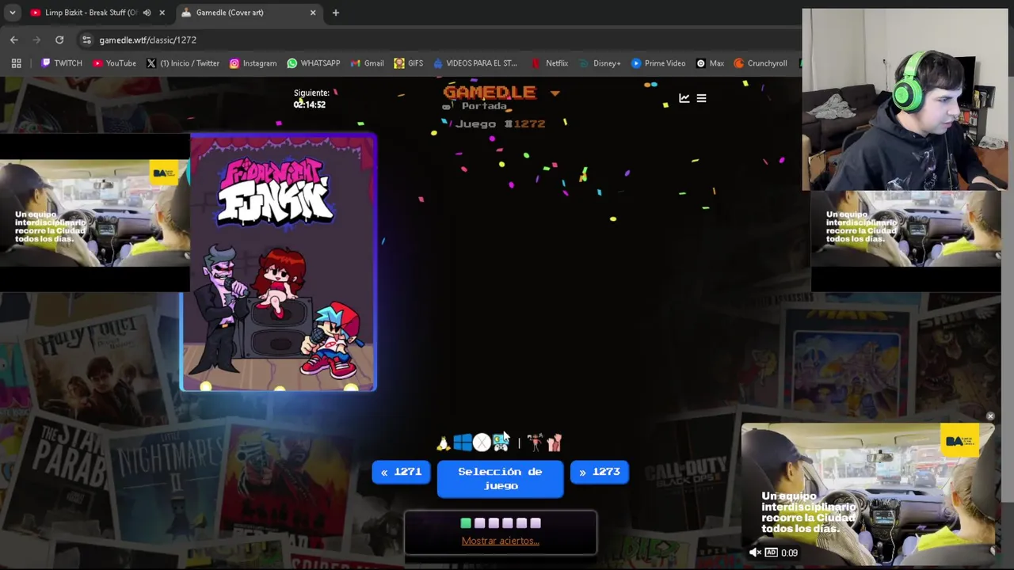The height and width of the screenshot is (570, 1014).
Task: Open the GIFS bookmark
Action: click(x=409, y=63)
